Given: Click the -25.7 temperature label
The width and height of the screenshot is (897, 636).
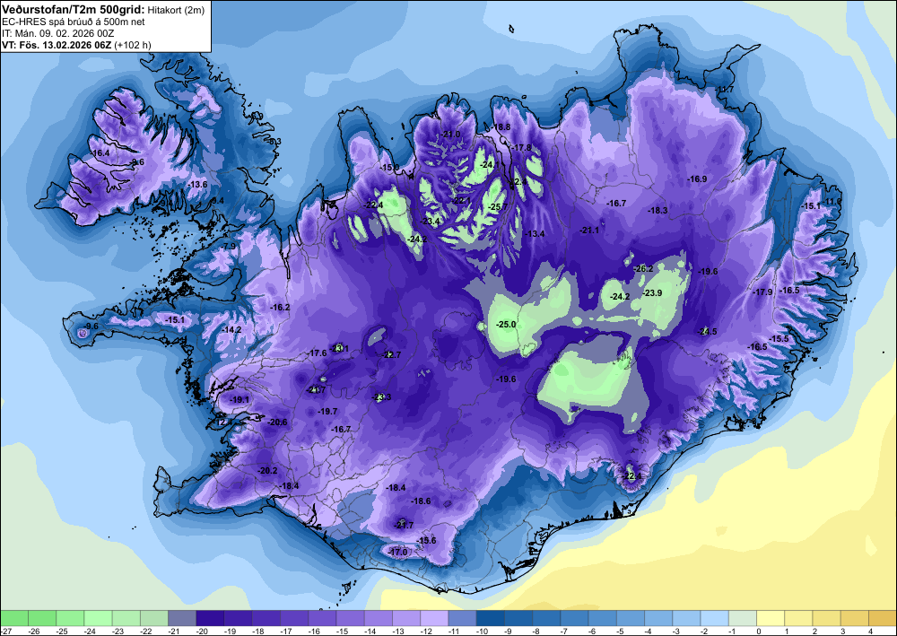Looking at the screenshot, I should point(498,206).
